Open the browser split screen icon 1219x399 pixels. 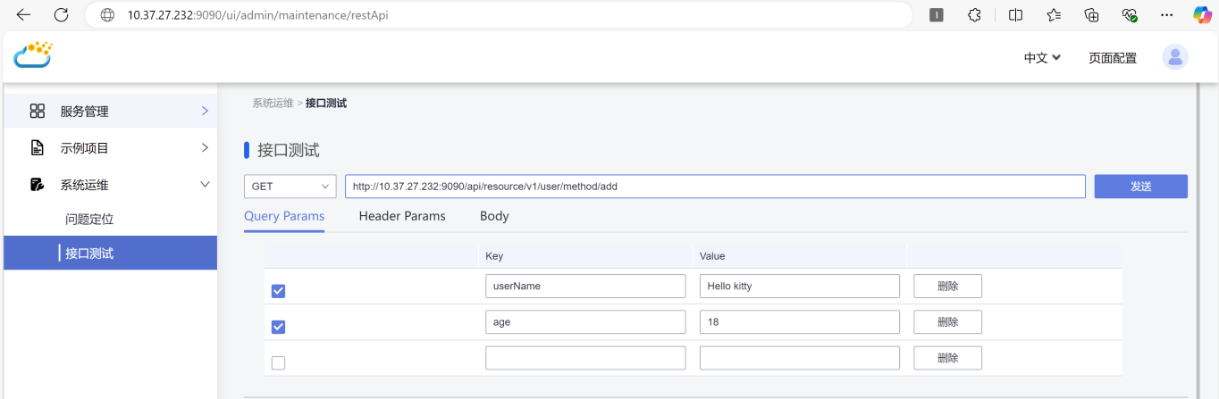1015,15
